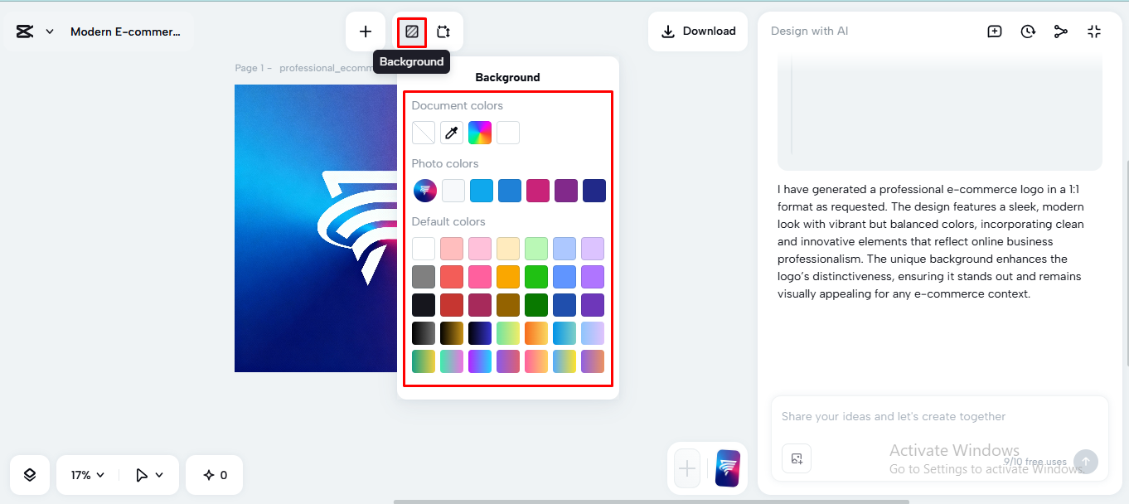Choose the magenta photo color swatch
The width and height of the screenshot is (1129, 504).
pyautogui.click(x=538, y=191)
